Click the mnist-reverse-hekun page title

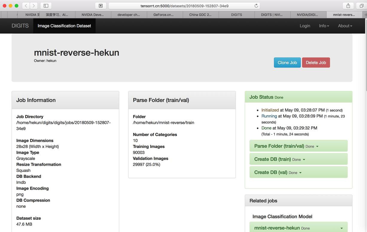point(77,52)
